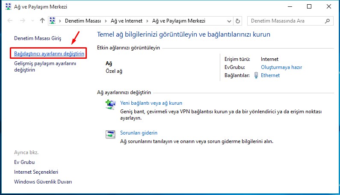Click the magnifier search icon
This screenshot has width=340, height=195.
point(328,20)
